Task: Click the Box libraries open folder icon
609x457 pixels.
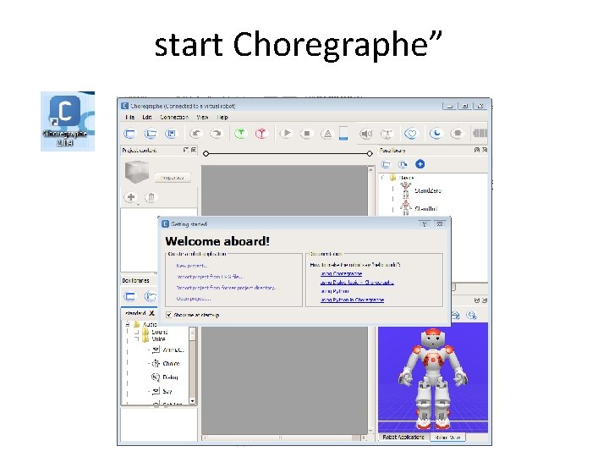Action: pos(151,296)
